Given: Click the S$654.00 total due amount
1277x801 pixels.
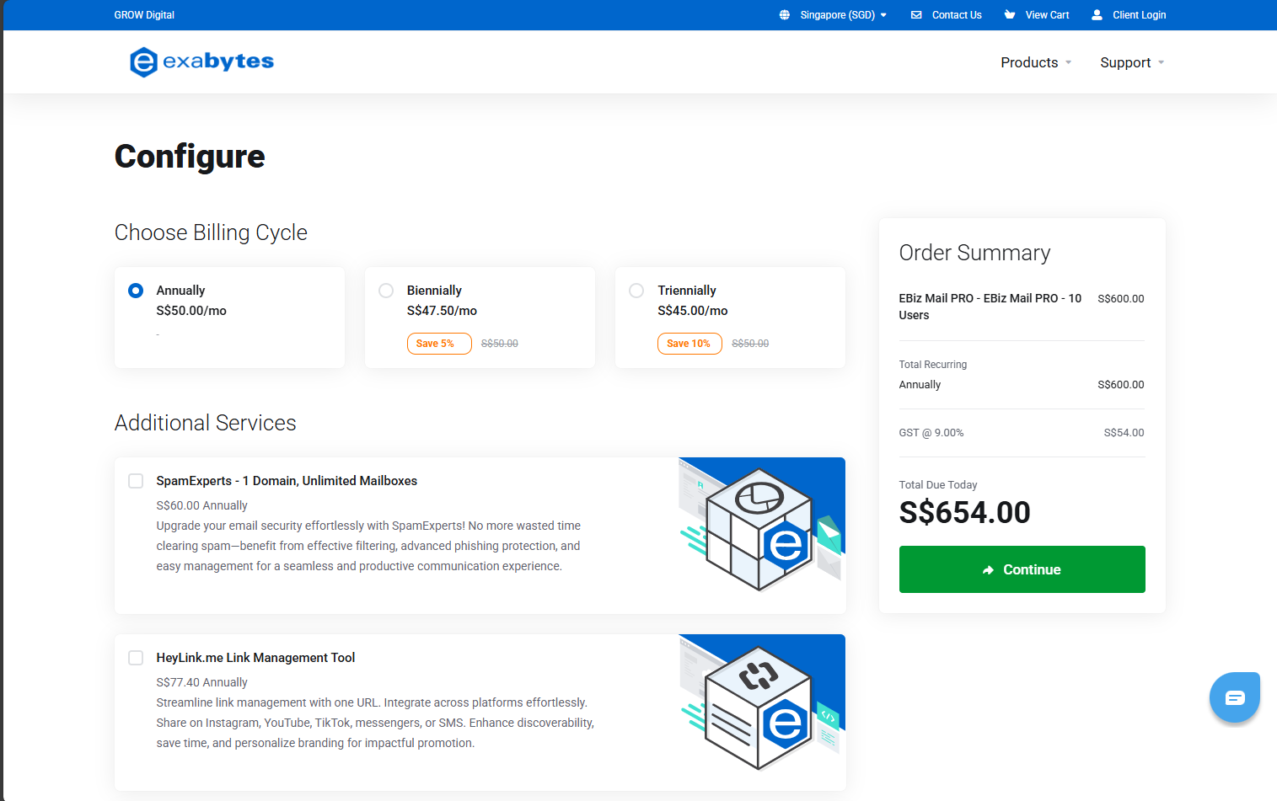Looking at the screenshot, I should tap(964, 512).
